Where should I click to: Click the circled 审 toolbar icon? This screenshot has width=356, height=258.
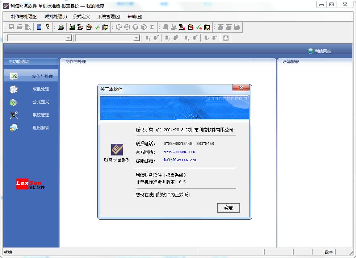click(135, 27)
